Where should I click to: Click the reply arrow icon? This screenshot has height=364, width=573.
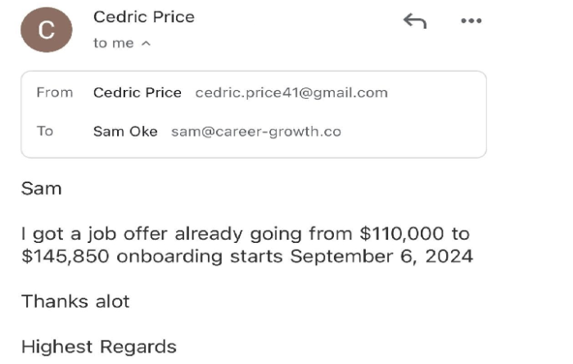click(x=415, y=22)
